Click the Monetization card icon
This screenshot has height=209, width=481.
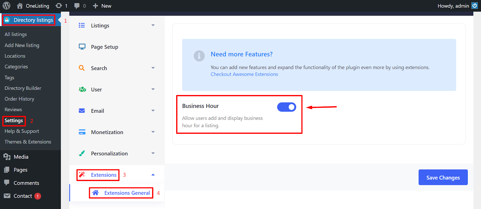click(82, 132)
